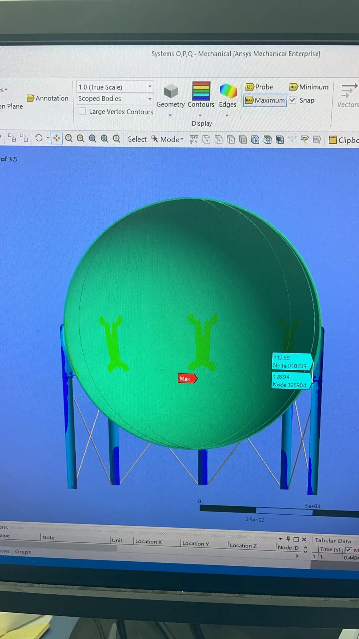Click the Edges display icon

click(x=228, y=92)
